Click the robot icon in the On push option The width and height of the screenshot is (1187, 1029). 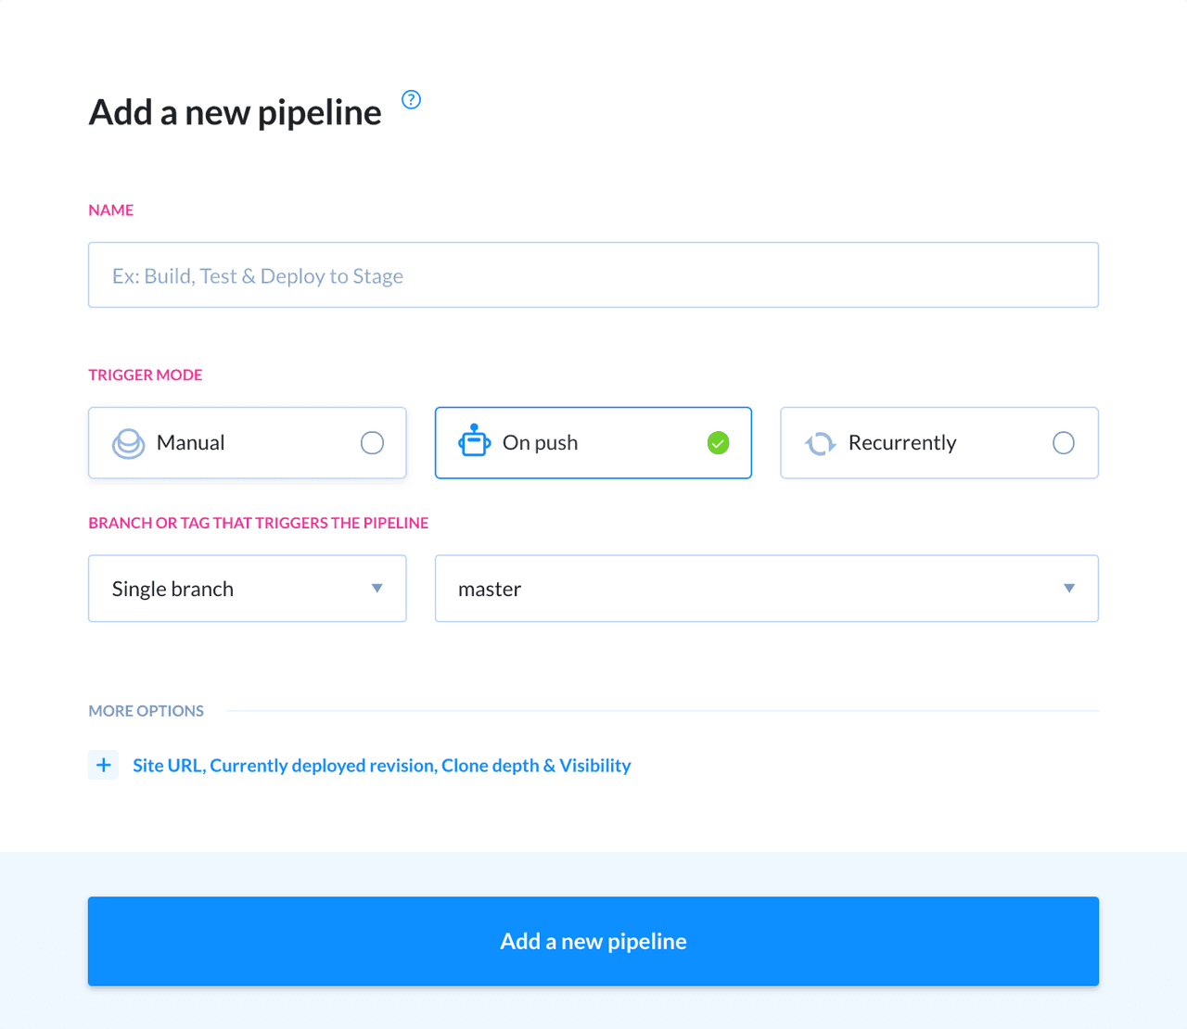pos(474,442)
